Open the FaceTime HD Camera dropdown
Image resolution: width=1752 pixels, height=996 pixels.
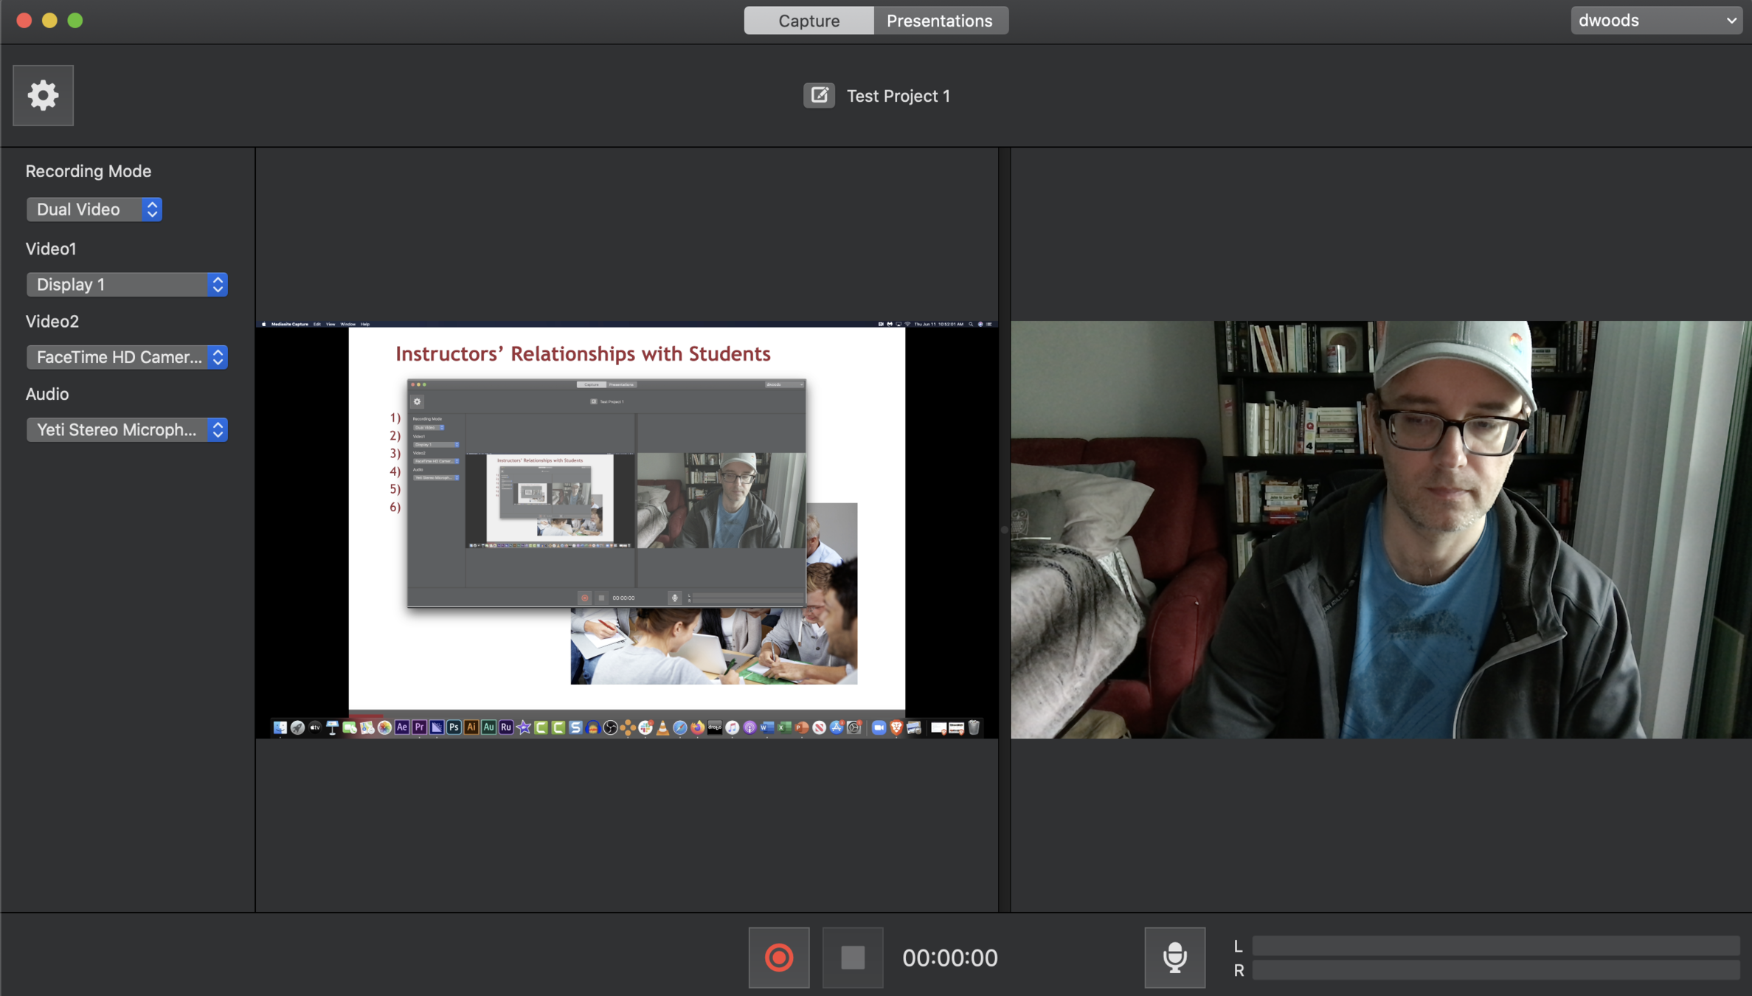127,357
